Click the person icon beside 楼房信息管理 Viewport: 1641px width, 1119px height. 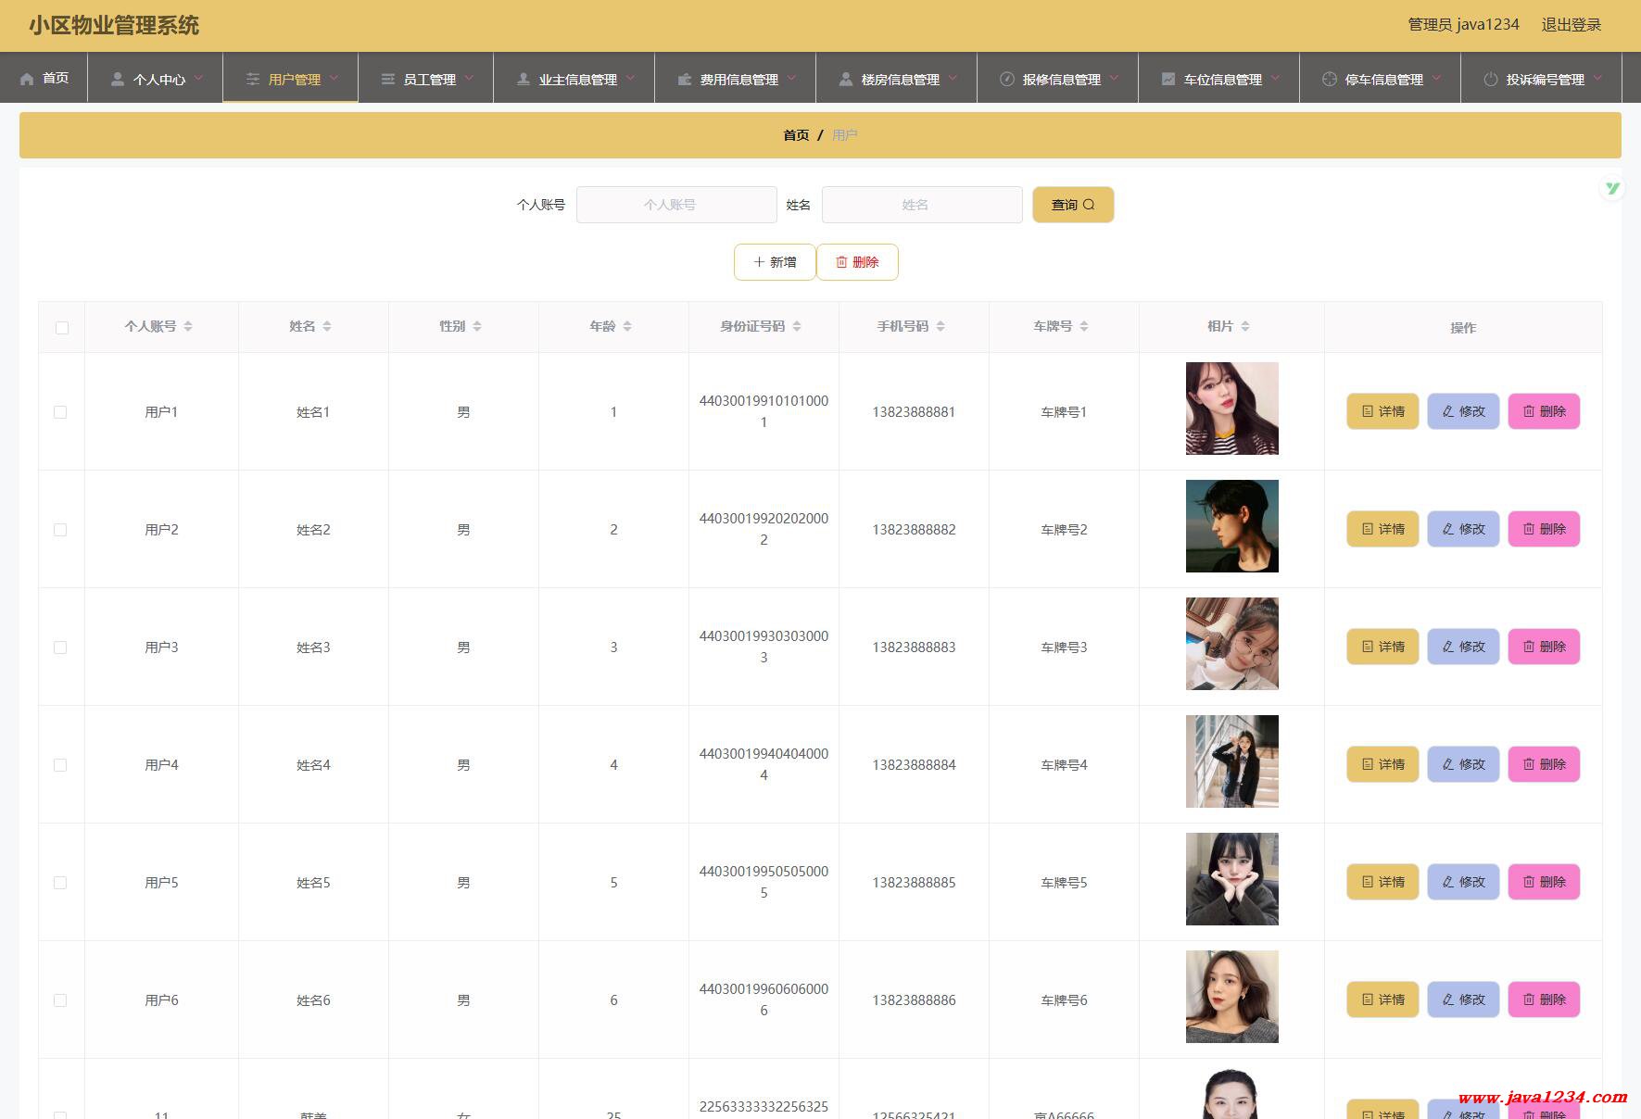(x=846, y=79)
